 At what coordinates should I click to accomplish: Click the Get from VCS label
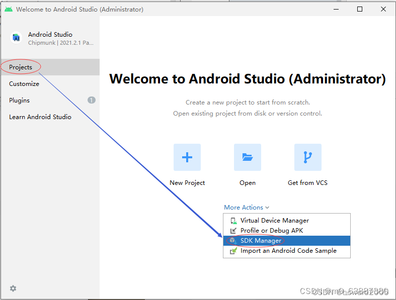tap(307, 183)
